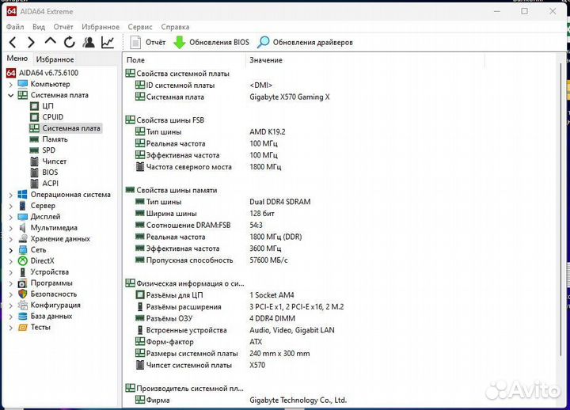
Task: Select the AMD K19.2 bus type value
Action: pos(268,132)
